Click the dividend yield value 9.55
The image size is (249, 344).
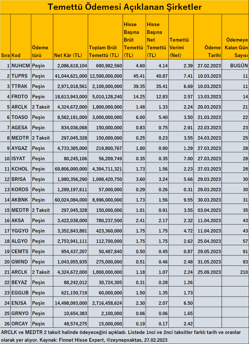pos(188,200)
